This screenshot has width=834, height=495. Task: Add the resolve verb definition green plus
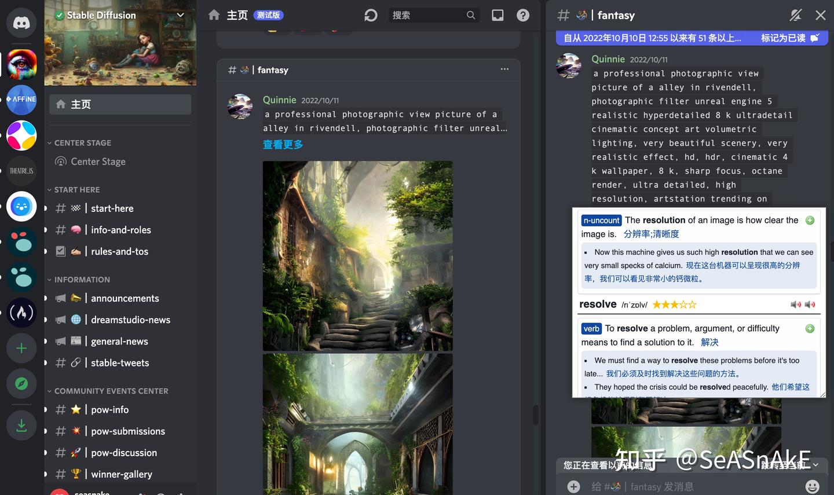(x=810, y=328)
